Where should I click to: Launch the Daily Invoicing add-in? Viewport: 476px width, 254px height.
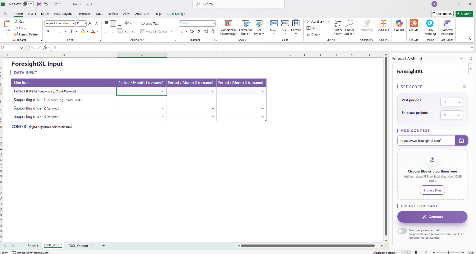click(x=429, y=27)
